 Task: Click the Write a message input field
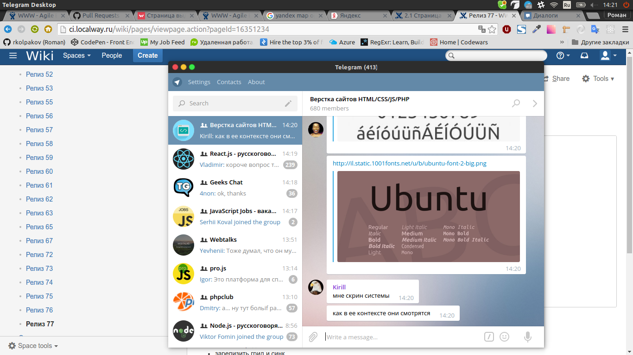coord(402,337)
